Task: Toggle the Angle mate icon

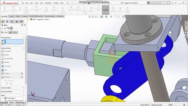Action: (x=2, y=77)
